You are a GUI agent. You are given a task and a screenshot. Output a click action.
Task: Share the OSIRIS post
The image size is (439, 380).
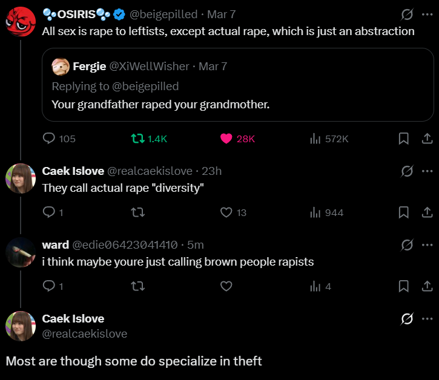(426, 139)
